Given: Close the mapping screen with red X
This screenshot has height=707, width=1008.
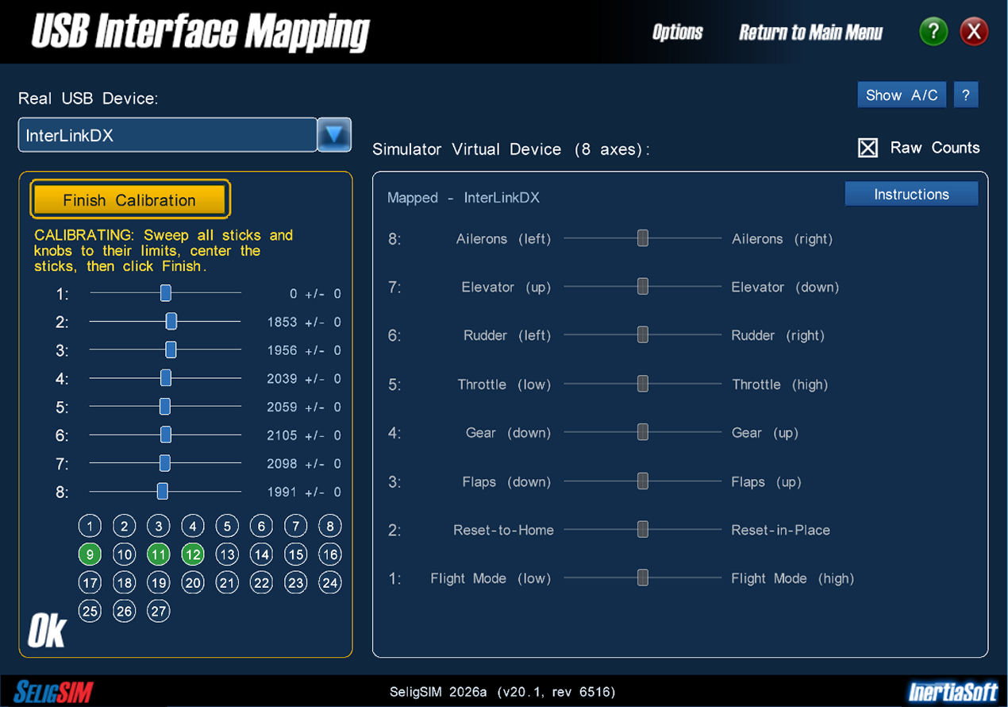Looking at the screenshot, I should point(974,32).
